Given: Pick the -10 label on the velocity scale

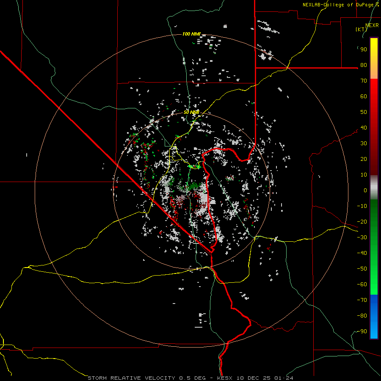Looking at the screenshot, I should pyautogui.click(x=362, y=206).
